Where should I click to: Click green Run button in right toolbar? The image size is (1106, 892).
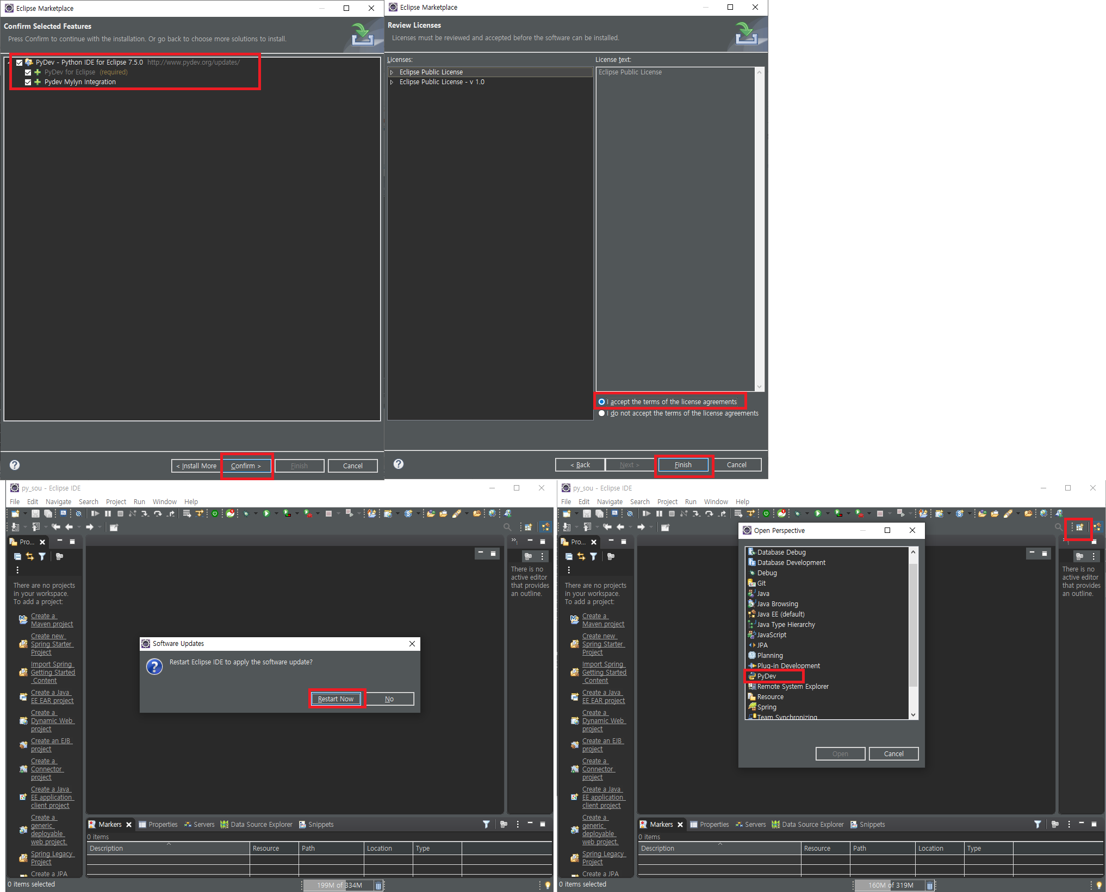818,513
